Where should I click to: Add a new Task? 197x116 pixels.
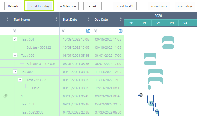click(x=92, y=6)
